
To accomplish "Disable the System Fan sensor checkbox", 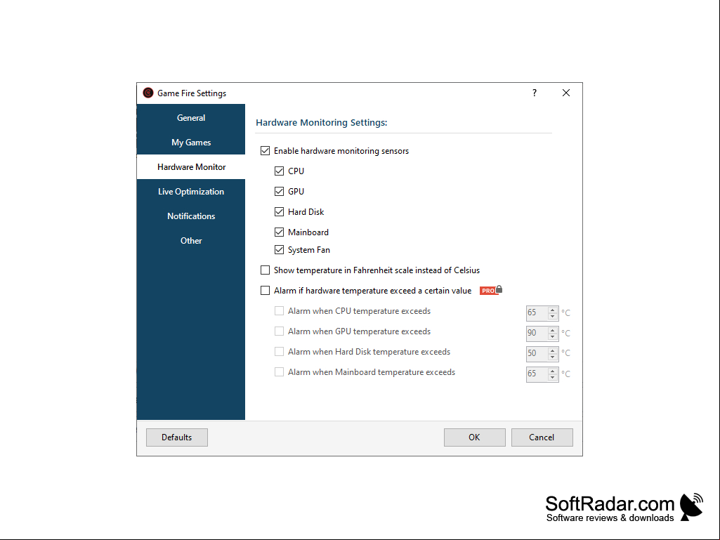I will pos(279,250).
